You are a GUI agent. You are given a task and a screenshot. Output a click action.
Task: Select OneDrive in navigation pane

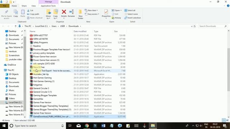point(11,65)
